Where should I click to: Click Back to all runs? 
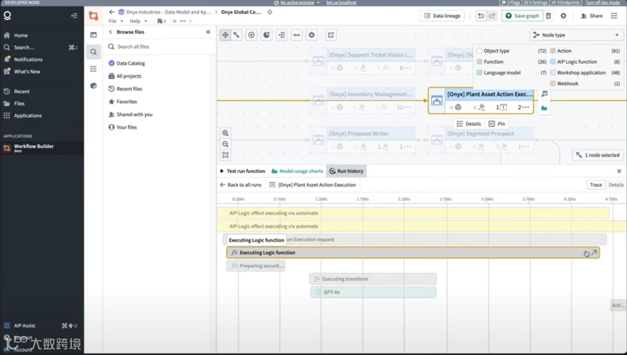(240, 185)
